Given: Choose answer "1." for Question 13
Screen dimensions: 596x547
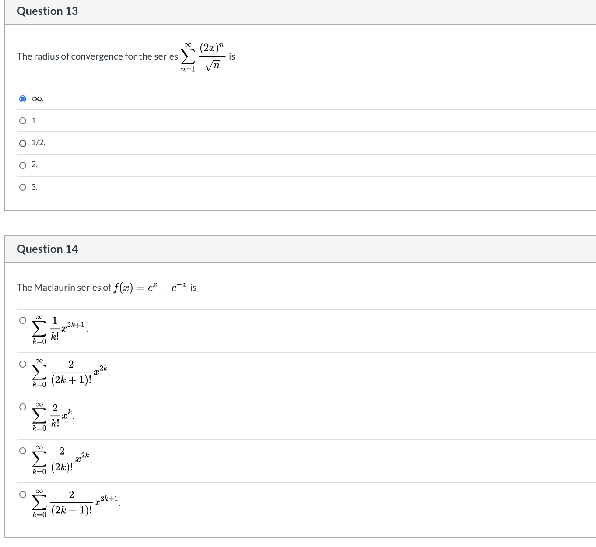Looking at the screenshot, I should coord(23,121).
